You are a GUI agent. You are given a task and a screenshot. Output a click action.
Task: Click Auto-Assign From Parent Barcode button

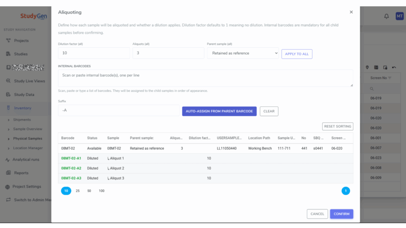point(219,111)
